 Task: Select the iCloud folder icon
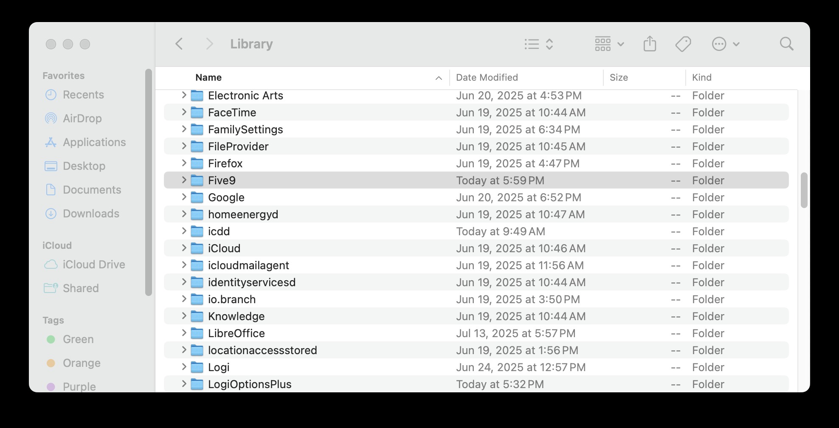coord(197,248)
